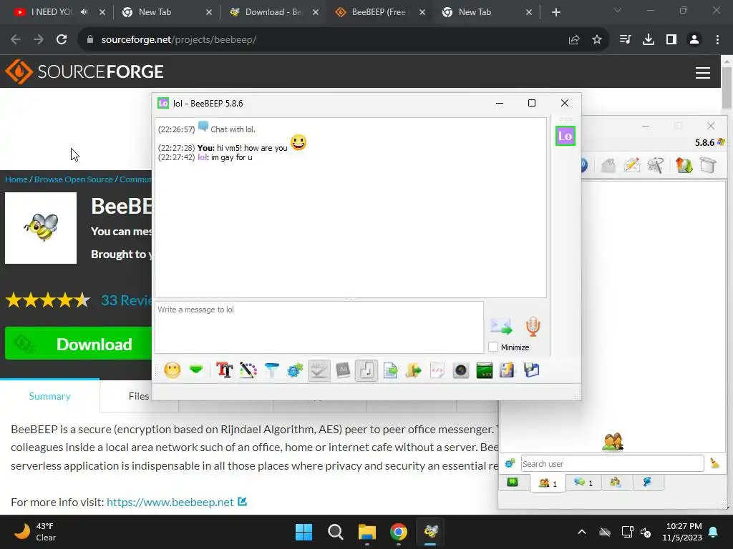Show hidden system tray icons chevron

point(581,532)
